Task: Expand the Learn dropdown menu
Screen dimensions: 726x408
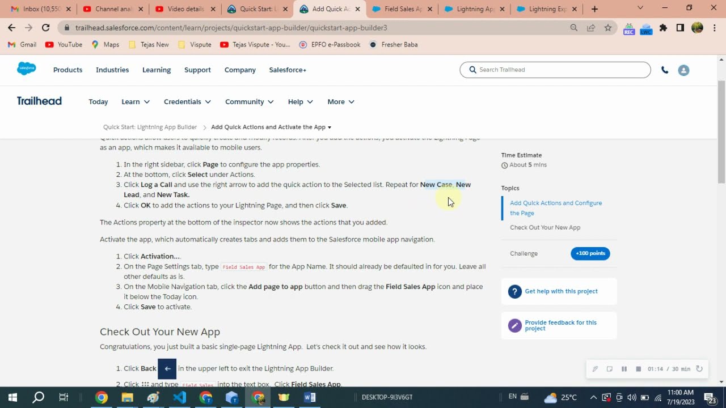Action: (x=136, y=102)
